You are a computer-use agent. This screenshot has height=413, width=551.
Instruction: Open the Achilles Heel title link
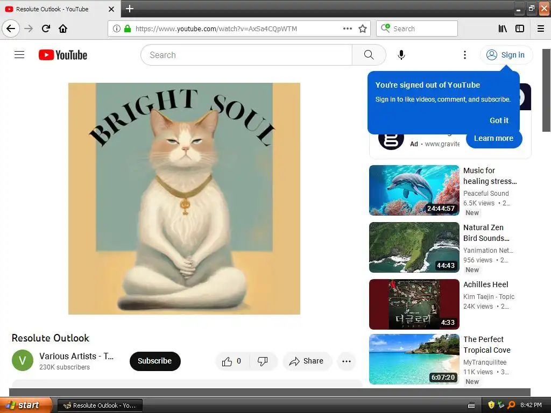[486, 284]
